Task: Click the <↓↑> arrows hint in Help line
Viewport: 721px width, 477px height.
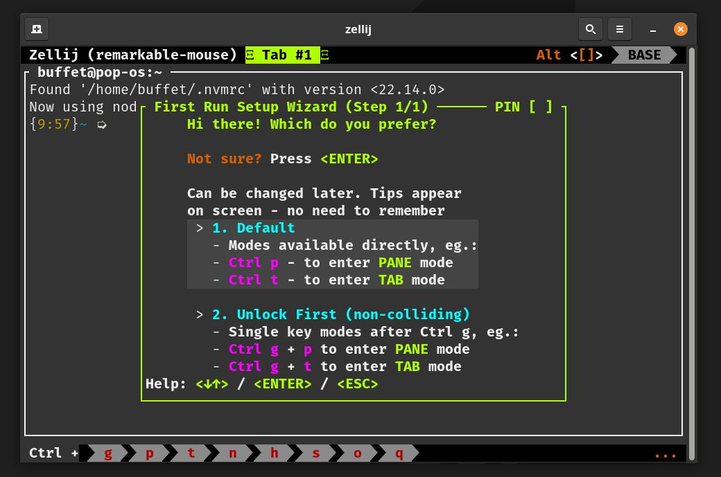Action: pyautogui.click(x=212, y=384)
